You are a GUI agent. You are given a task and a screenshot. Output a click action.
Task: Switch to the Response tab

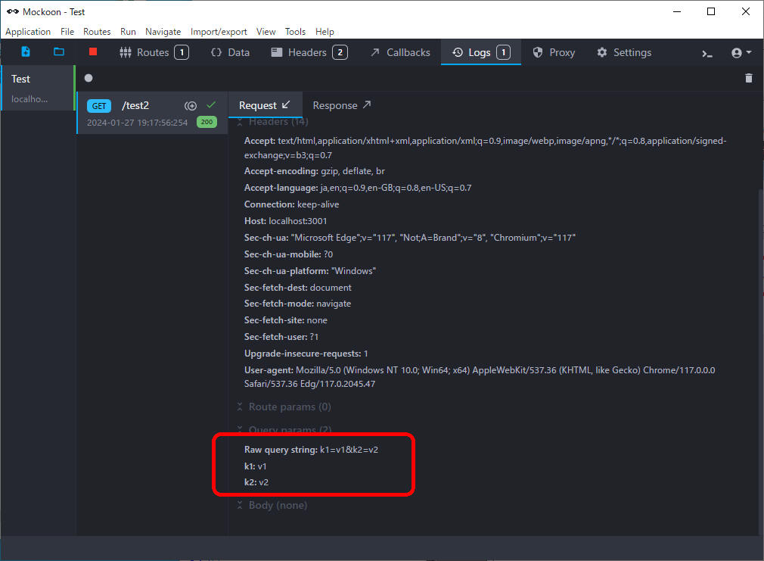(x=342, y=105)
